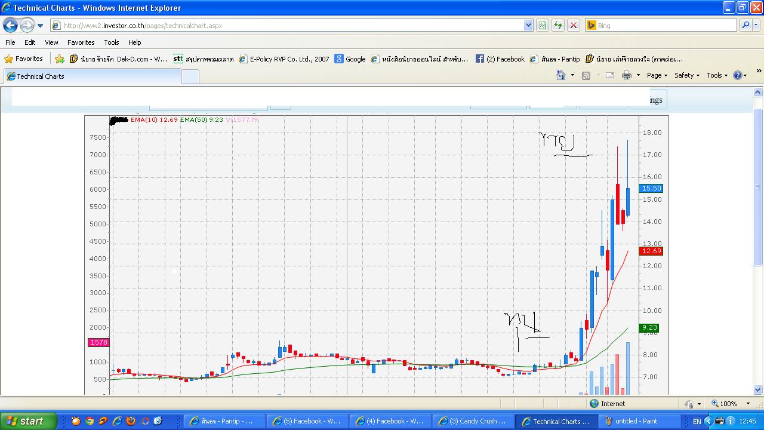Click the Read Mail envelope icon
Image resolution: width=764 pixels, height=430 pixels.
click(610, 75)
